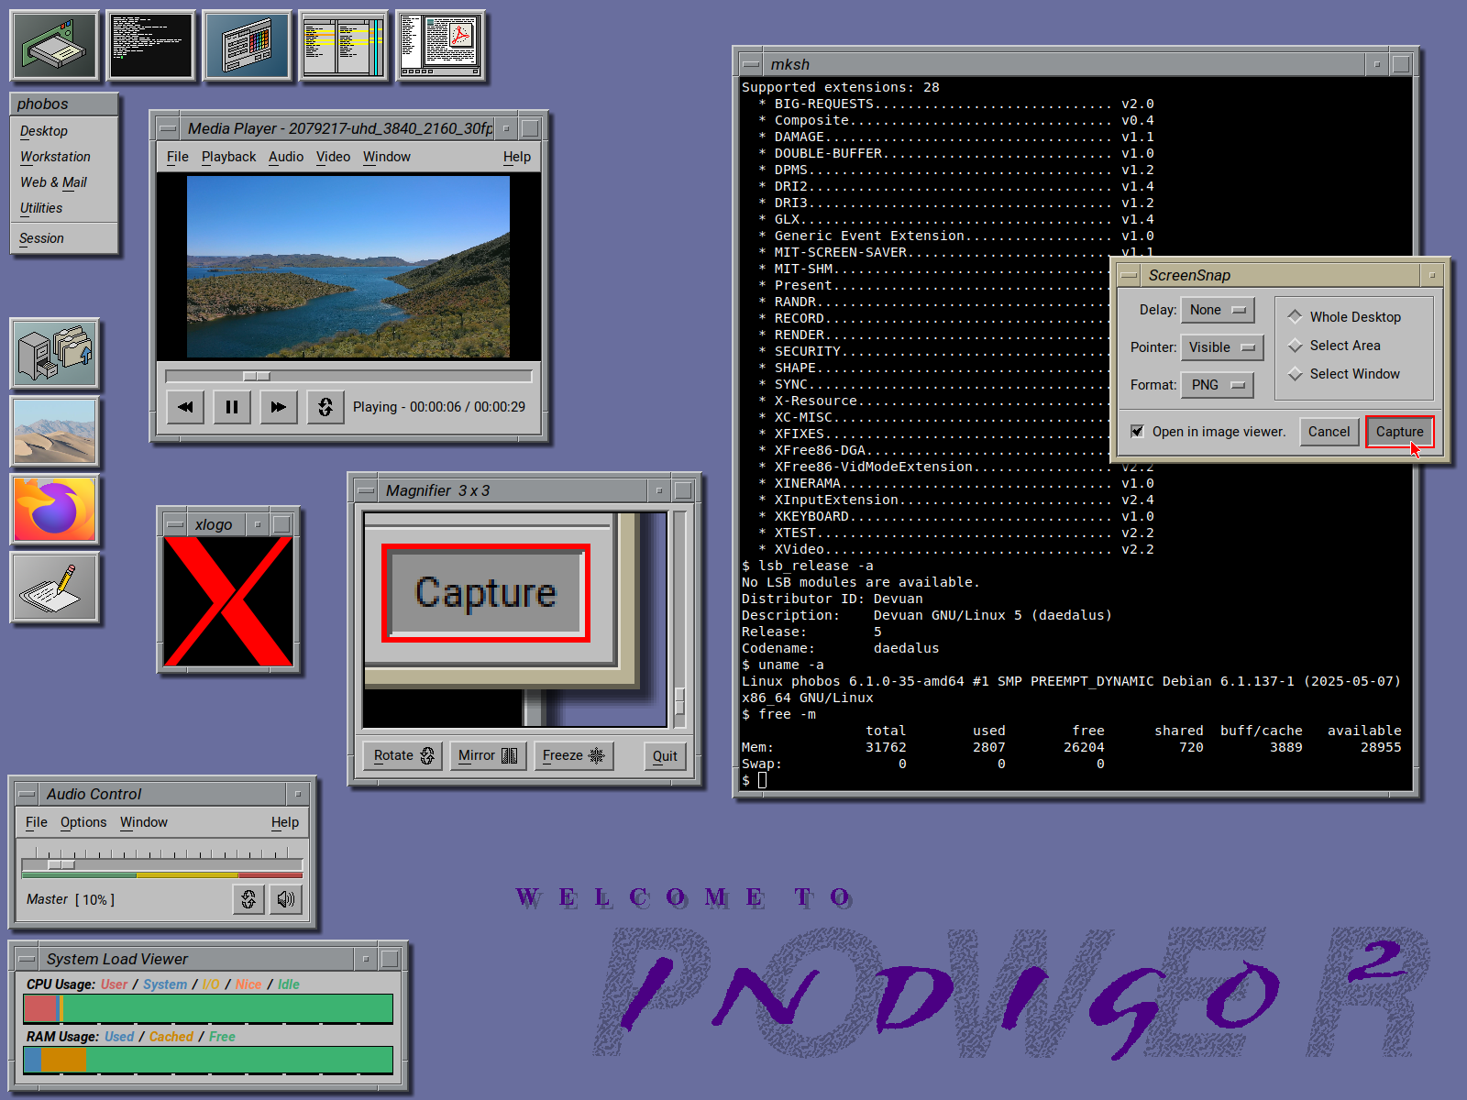
Task: Open File menu in Audio Control
Action: pos(37,822)
